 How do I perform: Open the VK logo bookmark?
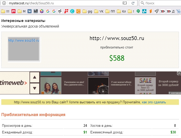30,11
